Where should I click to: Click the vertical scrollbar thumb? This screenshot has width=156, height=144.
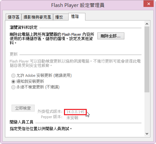point(147,59)
